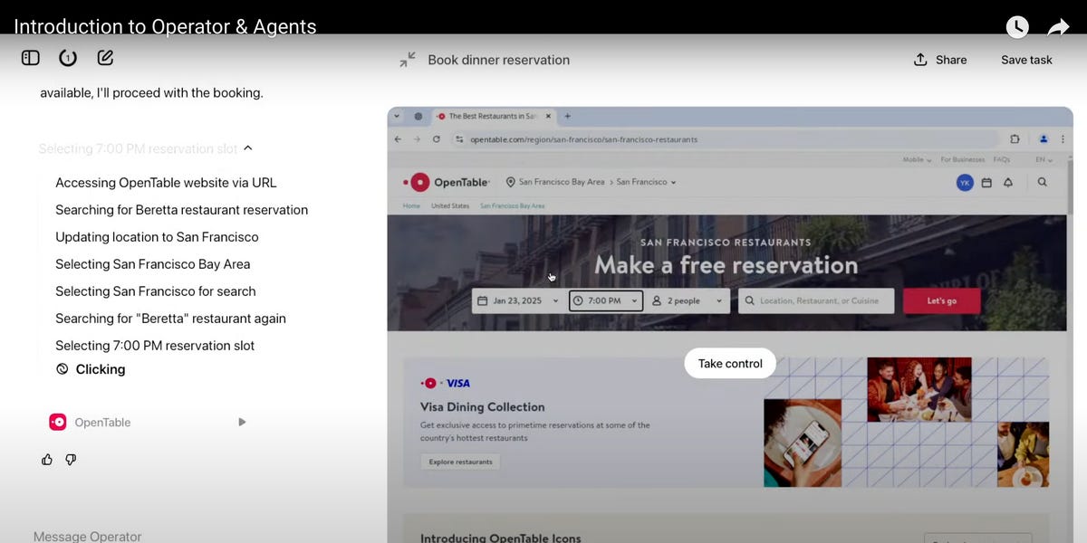Open the Home breadcrumb link
This screenshot has width=1087, height=543.
click(x=411, y=205)
